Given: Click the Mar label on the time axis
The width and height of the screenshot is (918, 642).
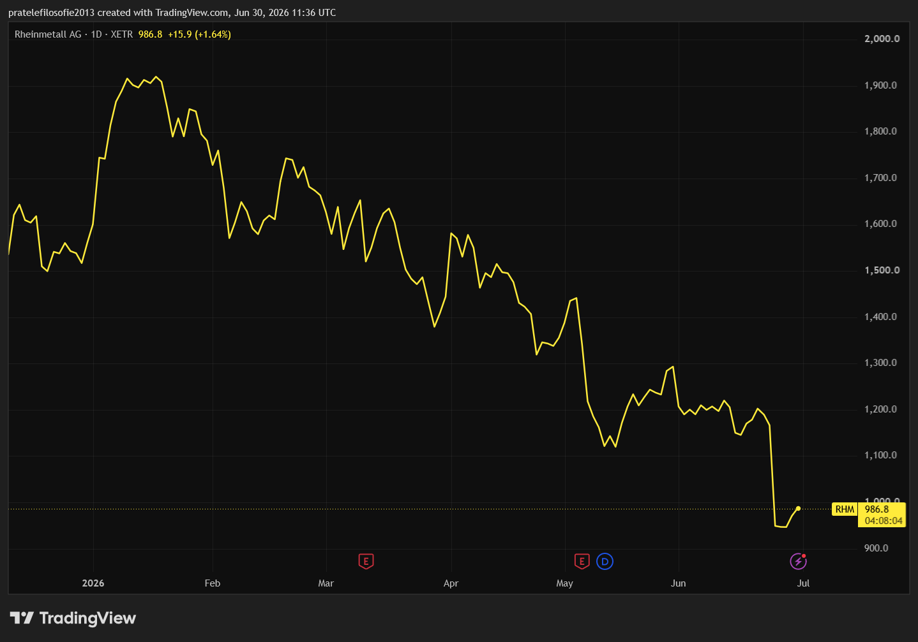Looking at the screenshot, I should click(x=326, y=583).
